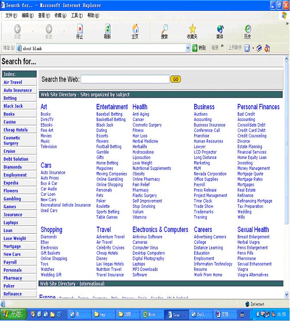
Task: Click the Refresh (刷新) toolbar icon
Action: 107,29
